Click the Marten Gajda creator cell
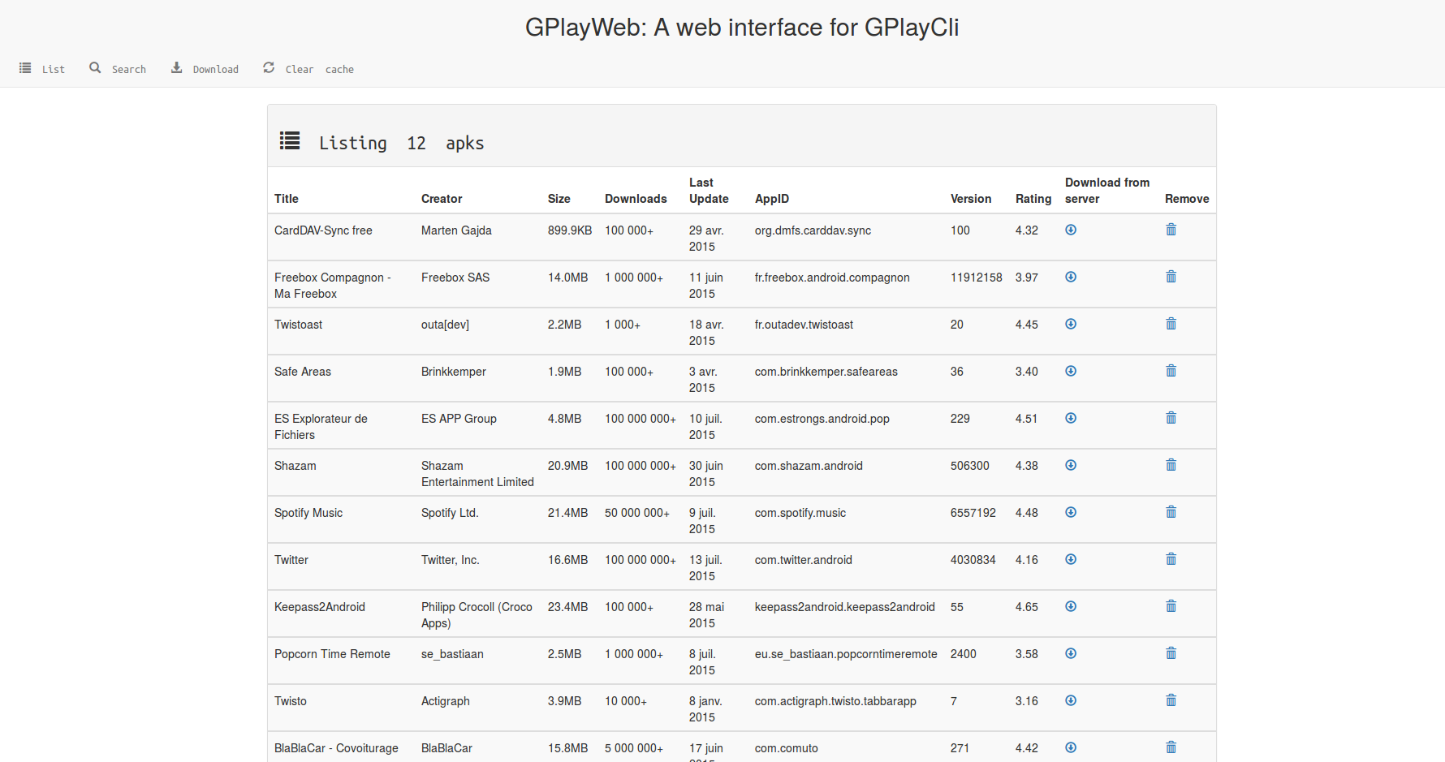The width and height of the screenshot is (1445, 762). pos(456,230)
